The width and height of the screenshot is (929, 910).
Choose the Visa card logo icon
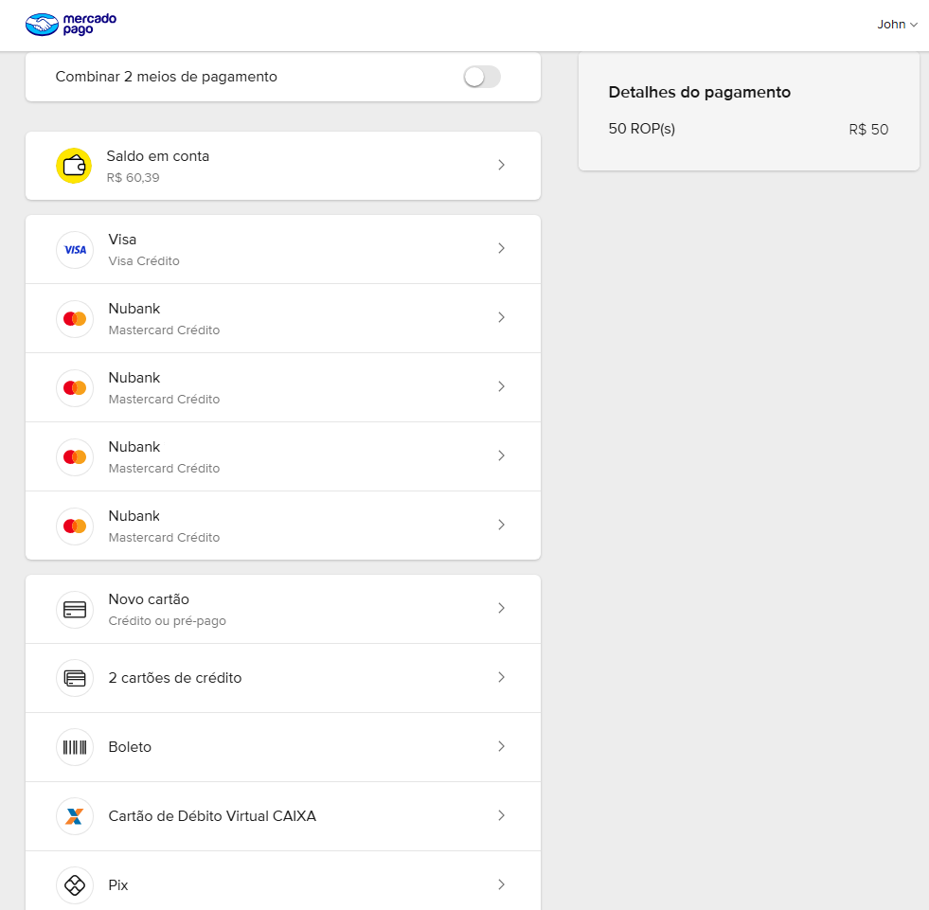pyautogui.click(x=75, y=250)
